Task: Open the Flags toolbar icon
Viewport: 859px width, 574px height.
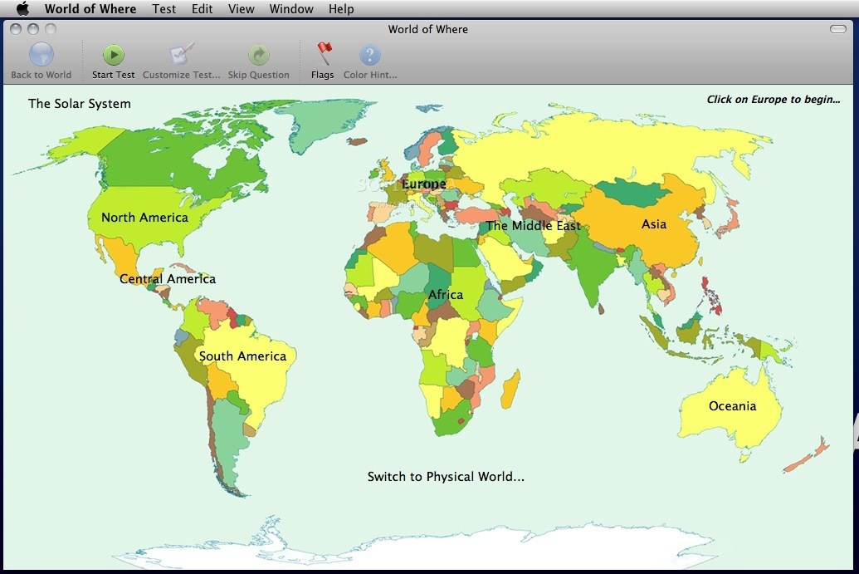Action: (x=323, y=54)
